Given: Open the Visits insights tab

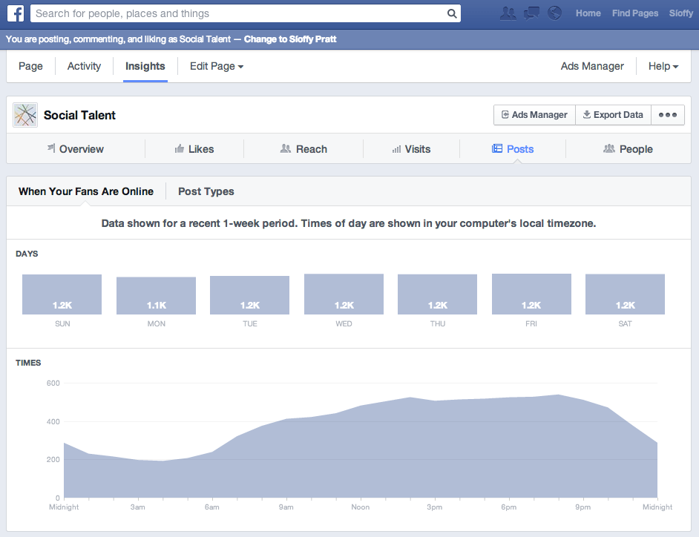Looking at the screenshot, I should click(411, 149).
